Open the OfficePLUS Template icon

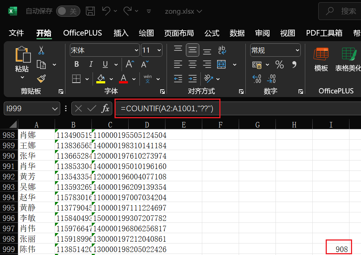[x=321, y=58]
